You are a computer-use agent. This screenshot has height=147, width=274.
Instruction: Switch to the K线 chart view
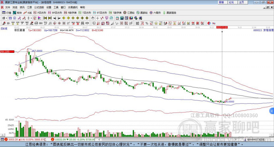pyautogui.click(x=28, y=13)
